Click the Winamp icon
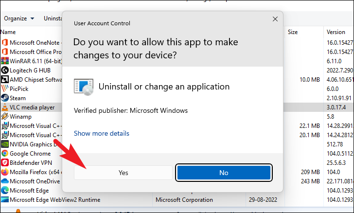 pyautogui.click(x=5, y=117)
